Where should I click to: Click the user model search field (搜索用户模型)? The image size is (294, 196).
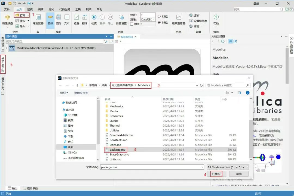point(54,41)
